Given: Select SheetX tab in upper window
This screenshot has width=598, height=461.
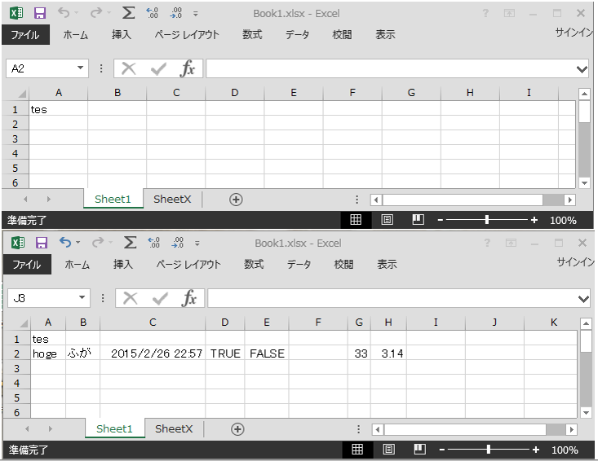Looking at the screenshot, I should 172,199.
